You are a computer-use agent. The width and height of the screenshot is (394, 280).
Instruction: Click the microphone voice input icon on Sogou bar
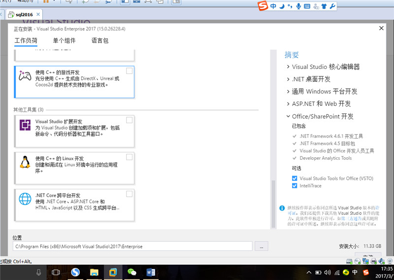[x=298, y=6]
